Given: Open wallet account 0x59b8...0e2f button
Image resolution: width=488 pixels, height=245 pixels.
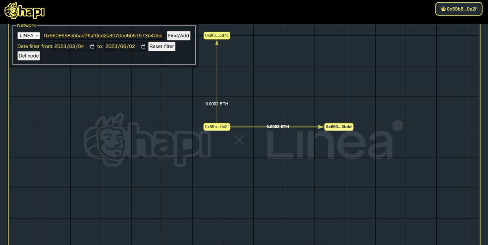Looking at the screenshot, I should click(459, 9).
